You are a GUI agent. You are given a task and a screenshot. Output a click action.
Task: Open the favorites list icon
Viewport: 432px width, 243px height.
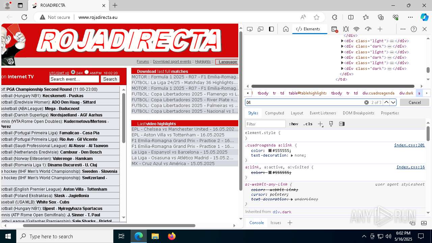(x=366, y=17)
